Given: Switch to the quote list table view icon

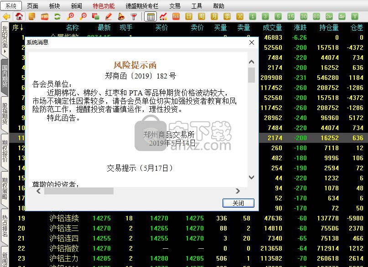Looking at the screenshot, I should click(150, 16).
